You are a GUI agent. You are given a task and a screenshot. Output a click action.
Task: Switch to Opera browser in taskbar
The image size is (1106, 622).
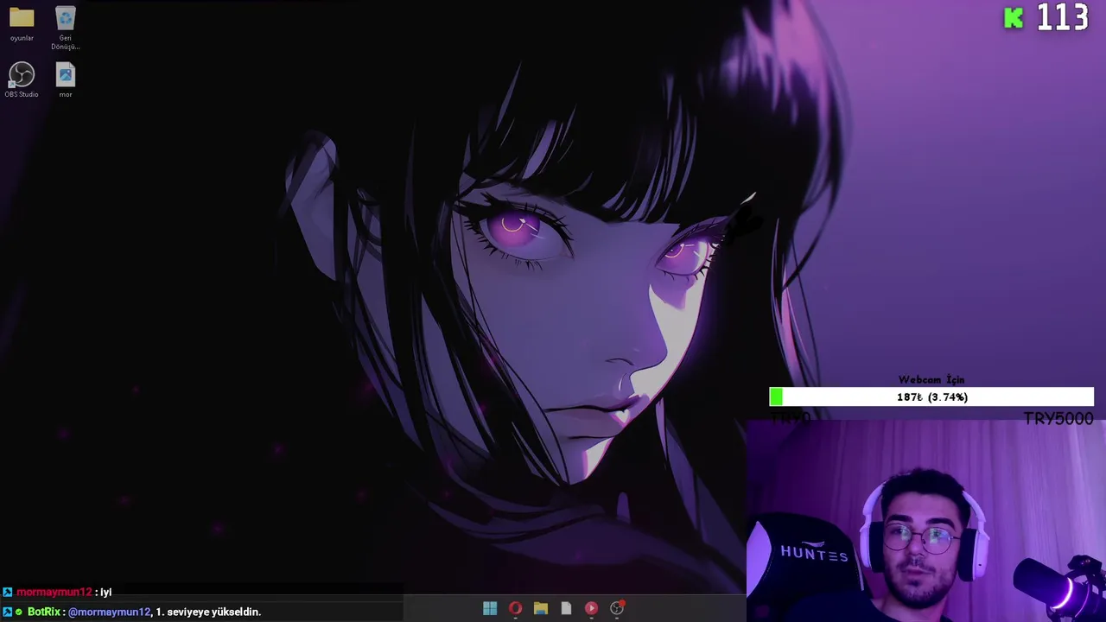click(x=515, y=608)
